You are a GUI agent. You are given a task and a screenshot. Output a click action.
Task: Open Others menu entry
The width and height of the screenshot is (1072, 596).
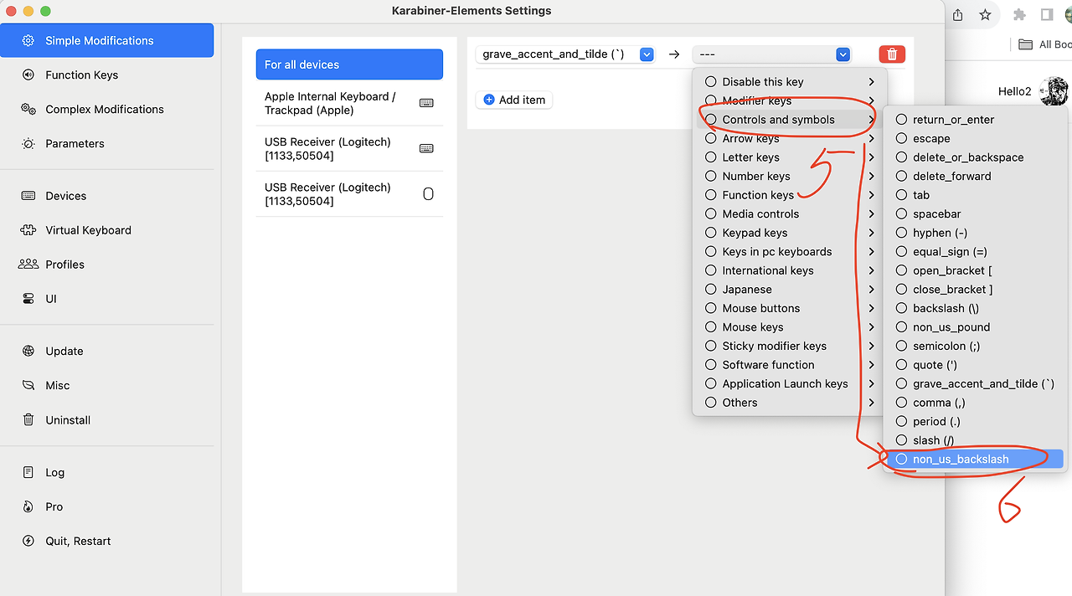788,402
